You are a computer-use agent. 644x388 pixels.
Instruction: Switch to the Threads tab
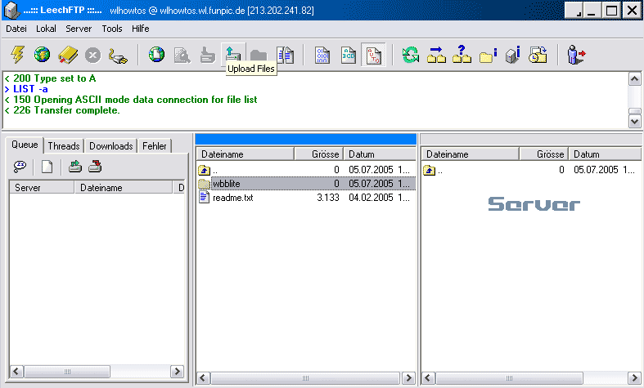point(64,146)
